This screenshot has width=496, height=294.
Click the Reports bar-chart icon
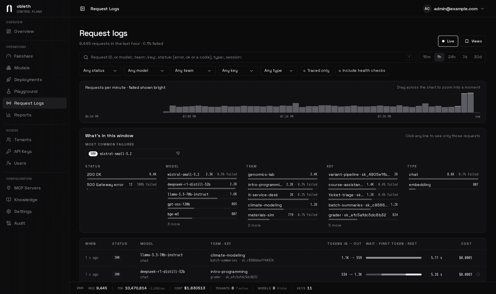(9, 115)
